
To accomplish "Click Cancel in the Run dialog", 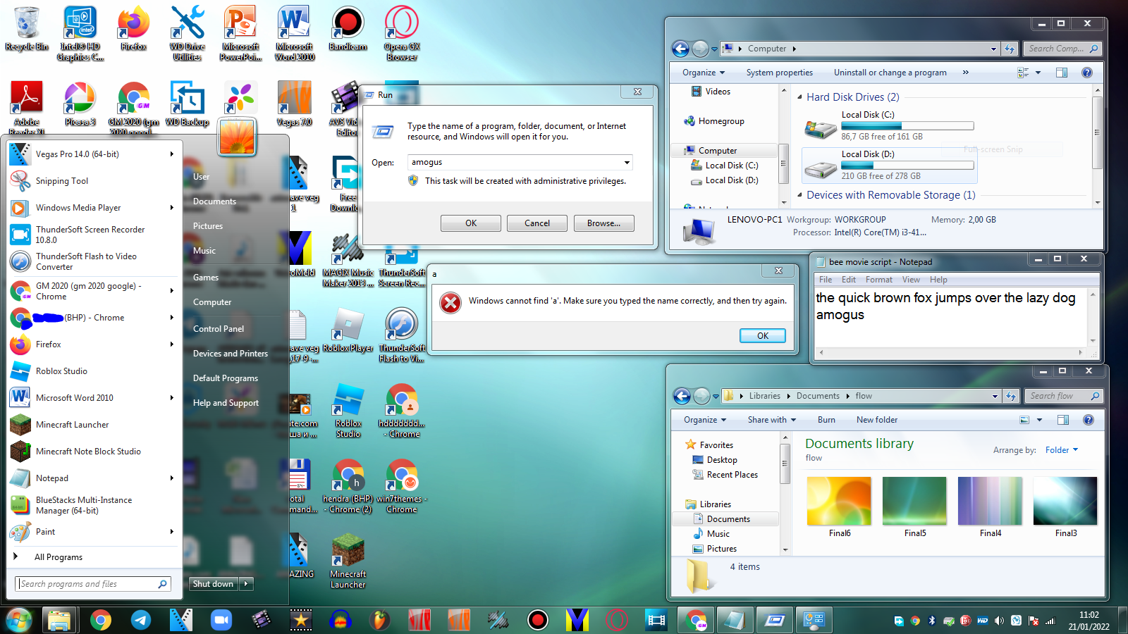I will (x=537, y=223).
